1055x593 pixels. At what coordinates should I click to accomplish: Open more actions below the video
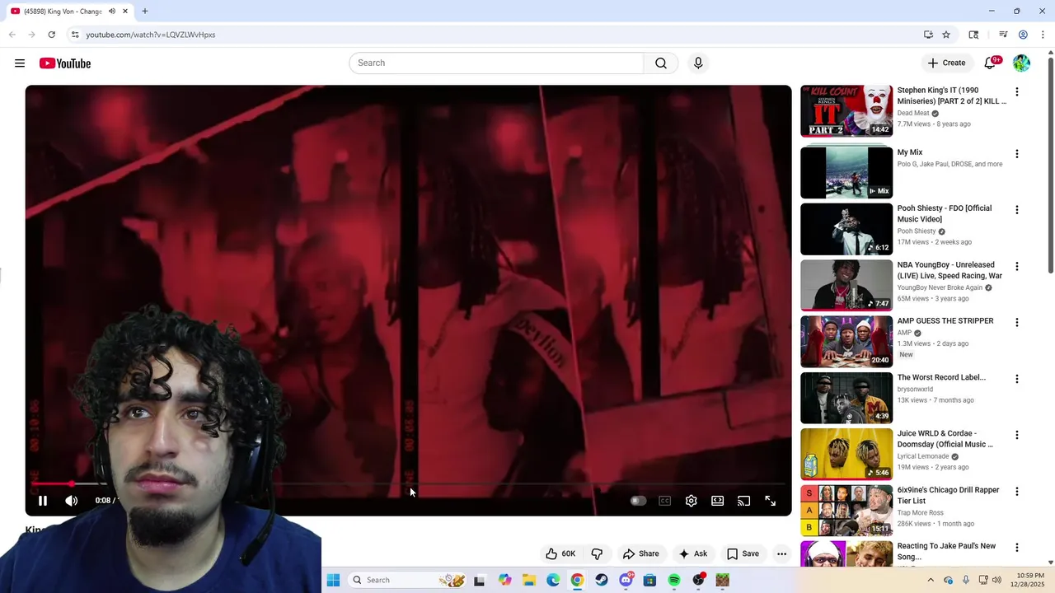pos(781,553)
